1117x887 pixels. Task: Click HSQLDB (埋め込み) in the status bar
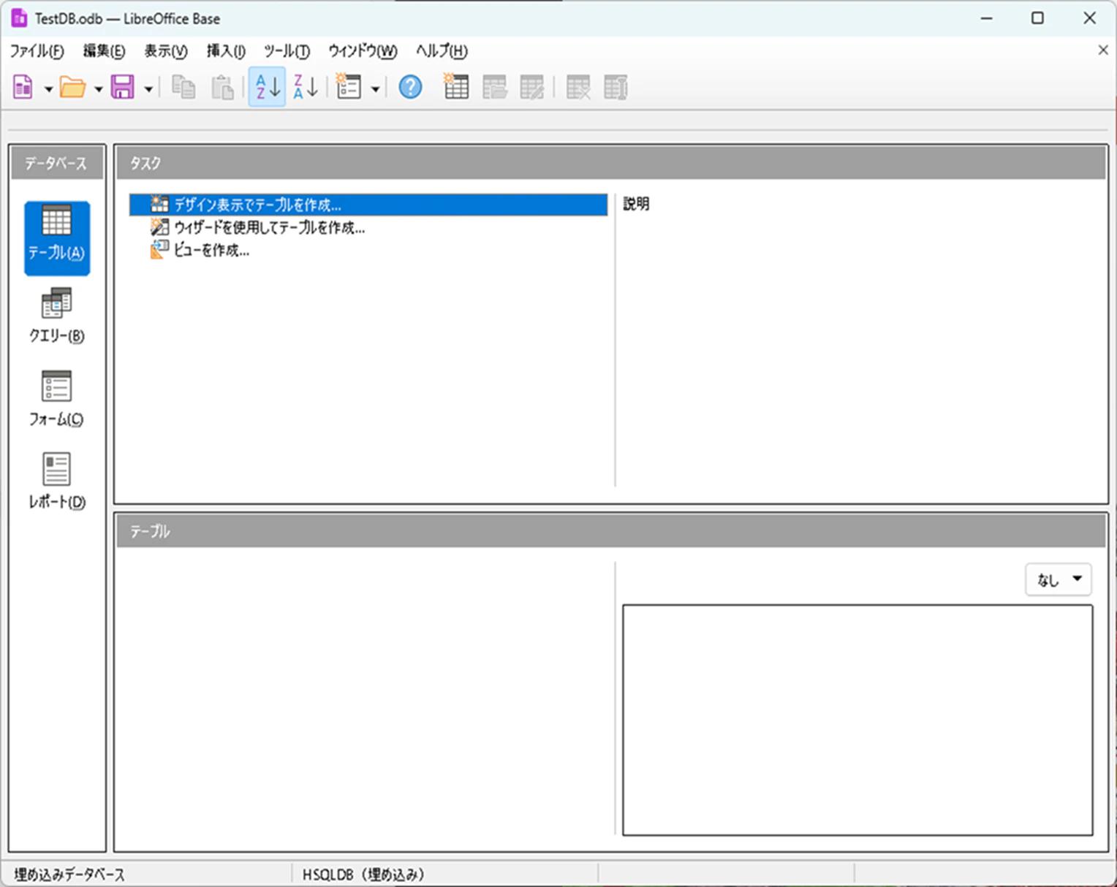(363, 875)
